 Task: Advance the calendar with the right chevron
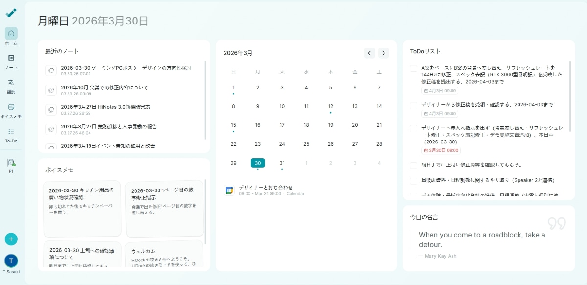[x=384, y=53]
